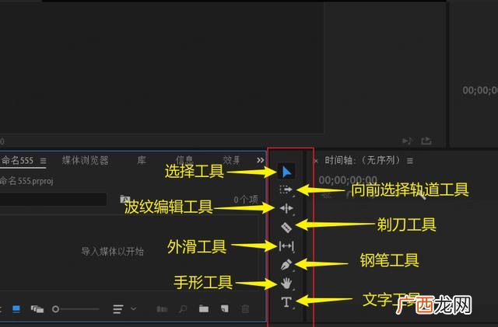Select the Track Select Forward tool
This screenshot has width=498, height=327.
pyautogui.click(x=286, y=190)
